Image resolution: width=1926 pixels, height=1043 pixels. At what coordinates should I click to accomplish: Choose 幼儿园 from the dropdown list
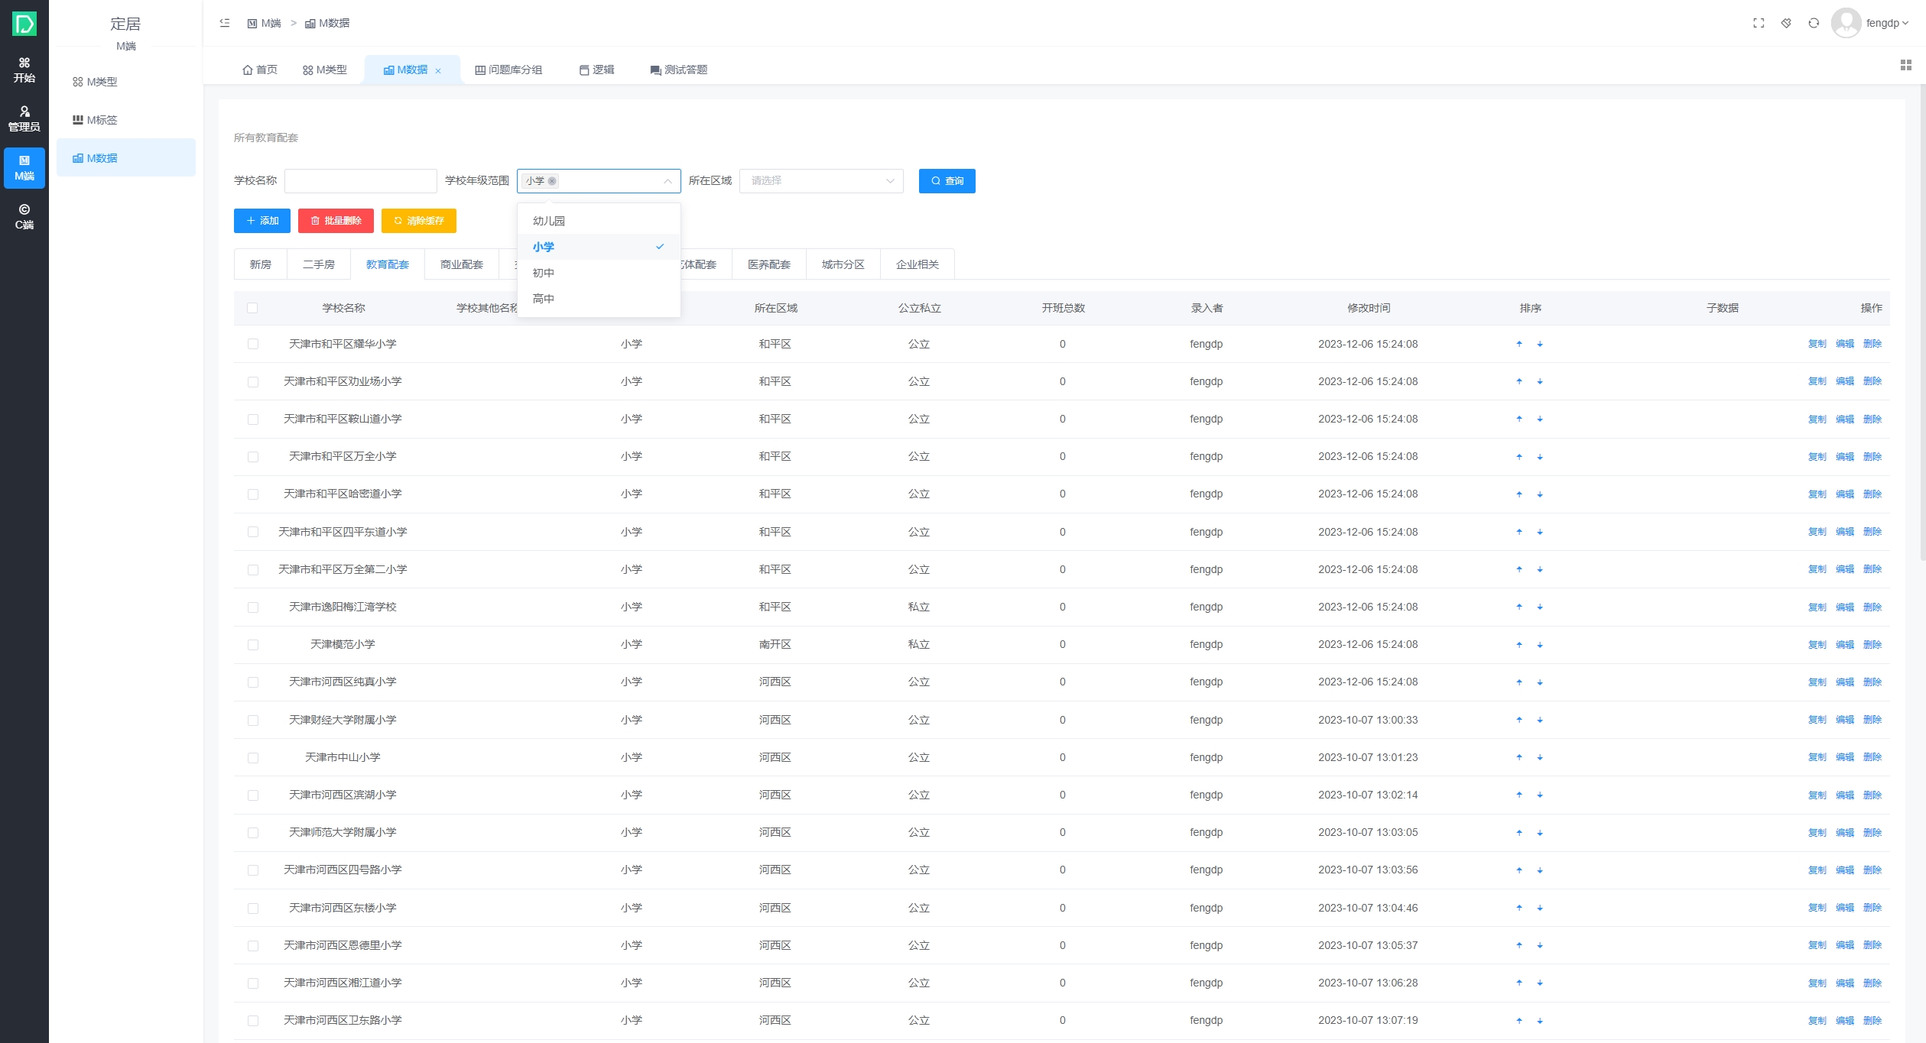tap(599, 221)
